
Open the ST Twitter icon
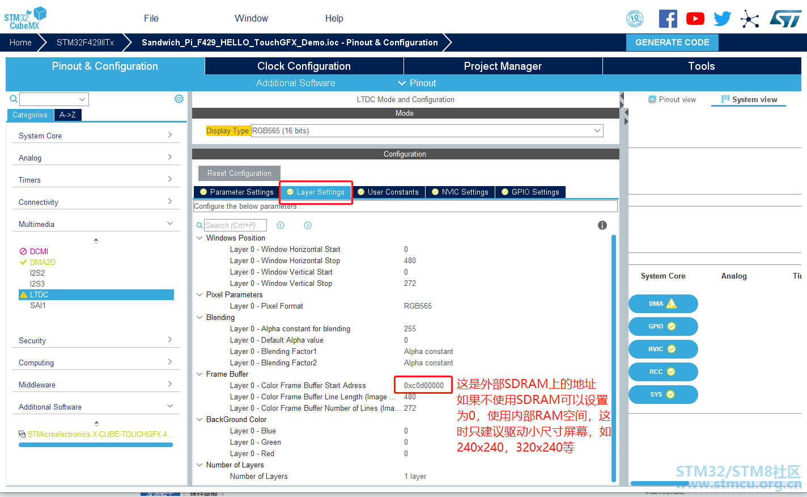click(722, 19)
